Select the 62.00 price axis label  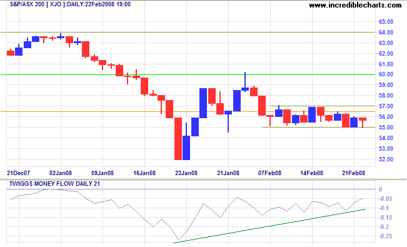pos(386,54)
